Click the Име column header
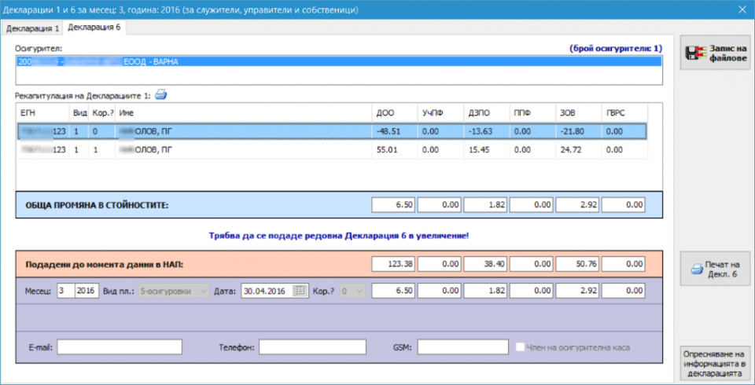 (245, 113)
